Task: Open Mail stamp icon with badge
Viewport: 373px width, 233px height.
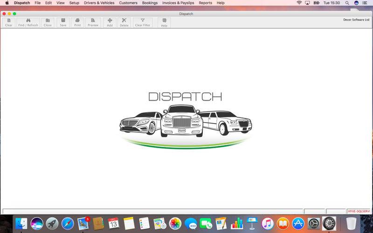Action: (x=83, y=224)
